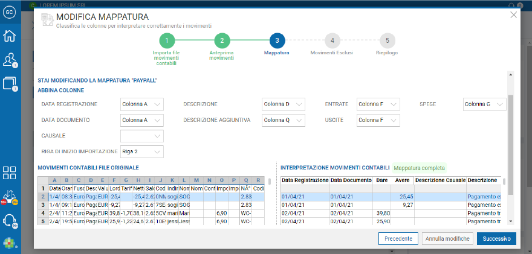The height and width of the screenshot is (254, 532).
Task: Click Dare column header
Action: pos(381,180)
